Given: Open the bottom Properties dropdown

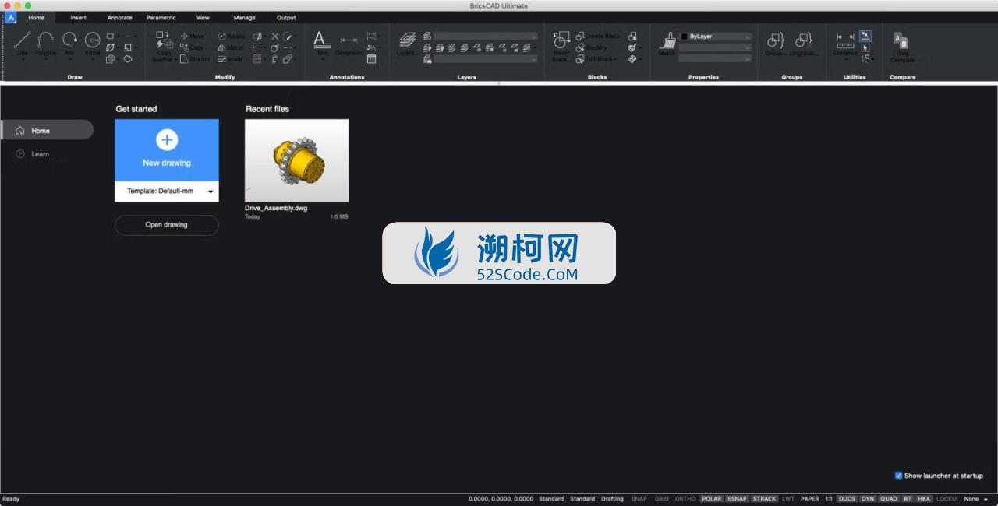Looking at the screenshot, I should [x=716, y=58].
